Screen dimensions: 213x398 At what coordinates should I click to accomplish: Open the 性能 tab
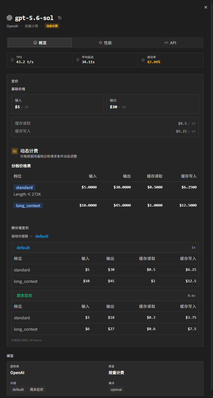[x=105, y=43]
